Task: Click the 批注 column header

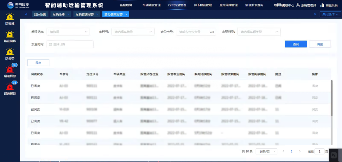Action: pos(278,74)
